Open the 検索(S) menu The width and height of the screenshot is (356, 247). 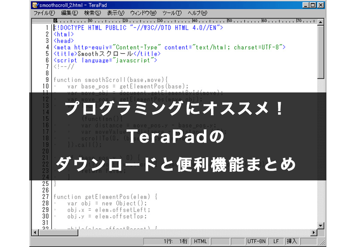93,13
